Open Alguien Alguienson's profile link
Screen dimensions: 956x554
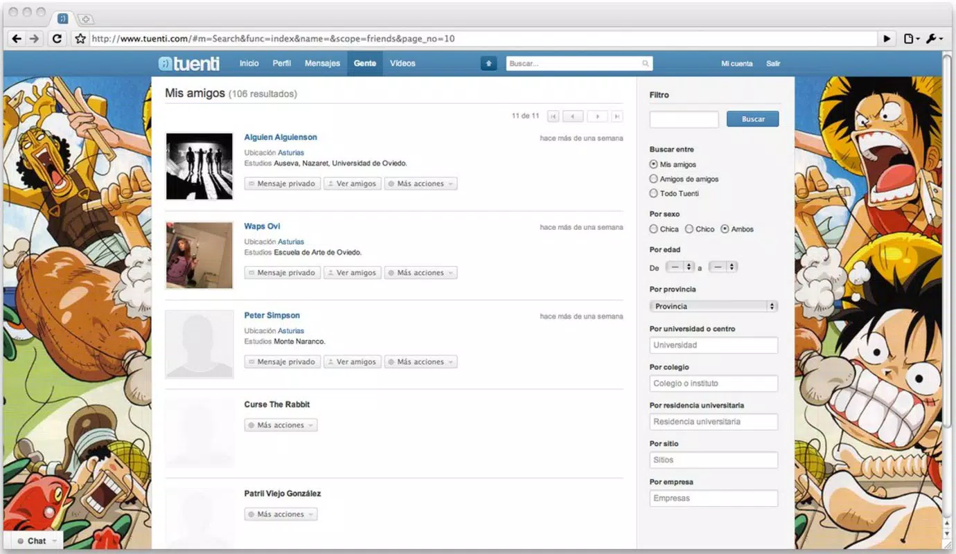(x=281, y=137)
